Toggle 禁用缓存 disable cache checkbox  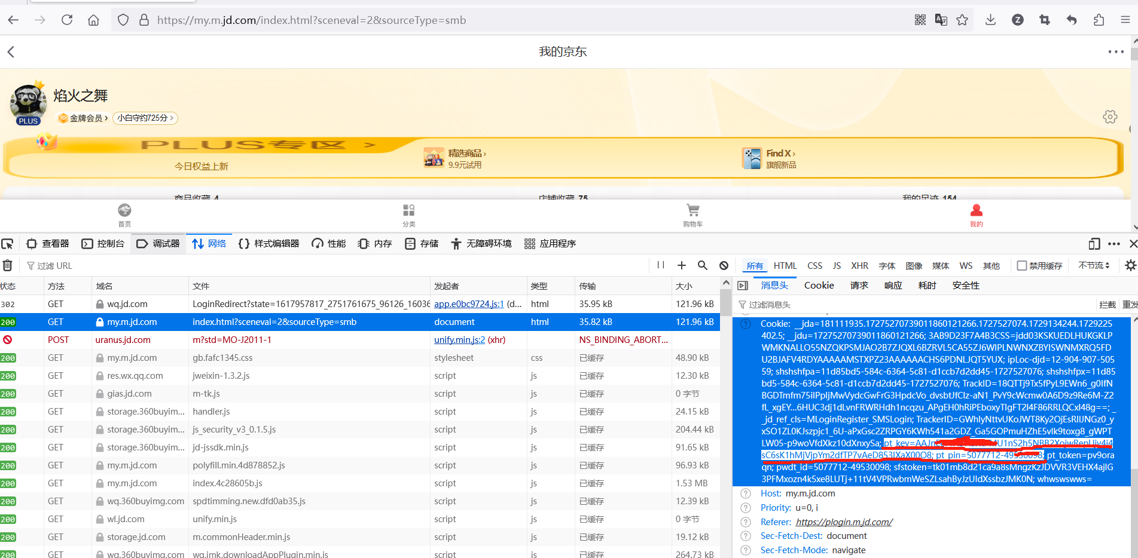(x=1022, y=265)
